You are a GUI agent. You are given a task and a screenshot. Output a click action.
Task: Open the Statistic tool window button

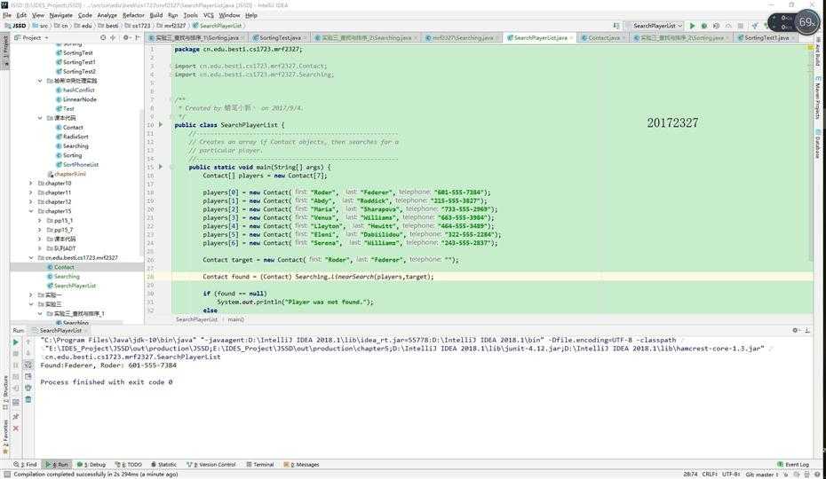point(163,464)
